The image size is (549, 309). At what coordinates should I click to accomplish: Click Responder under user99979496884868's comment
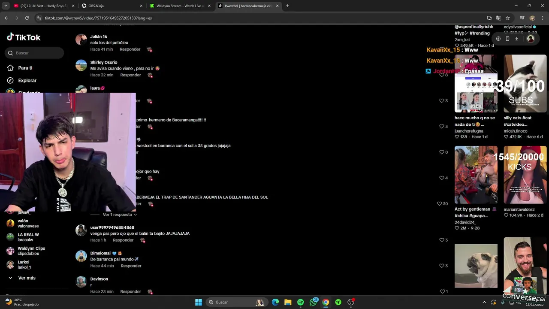[x=123, y=240]
